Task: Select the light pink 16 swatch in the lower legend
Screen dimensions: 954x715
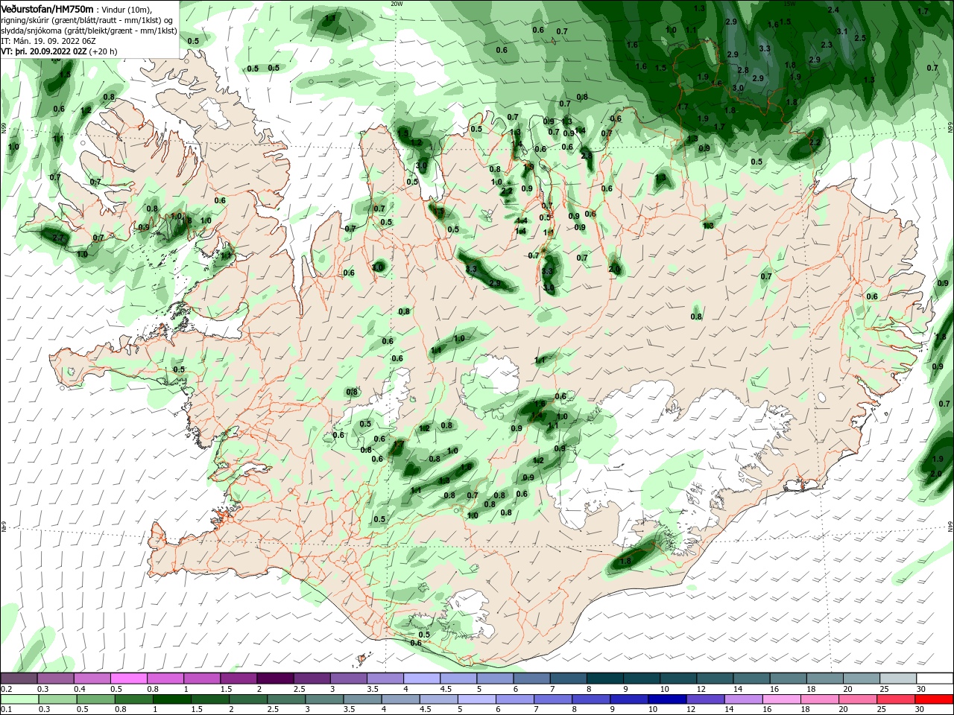Action: click(x=782, y=699)
